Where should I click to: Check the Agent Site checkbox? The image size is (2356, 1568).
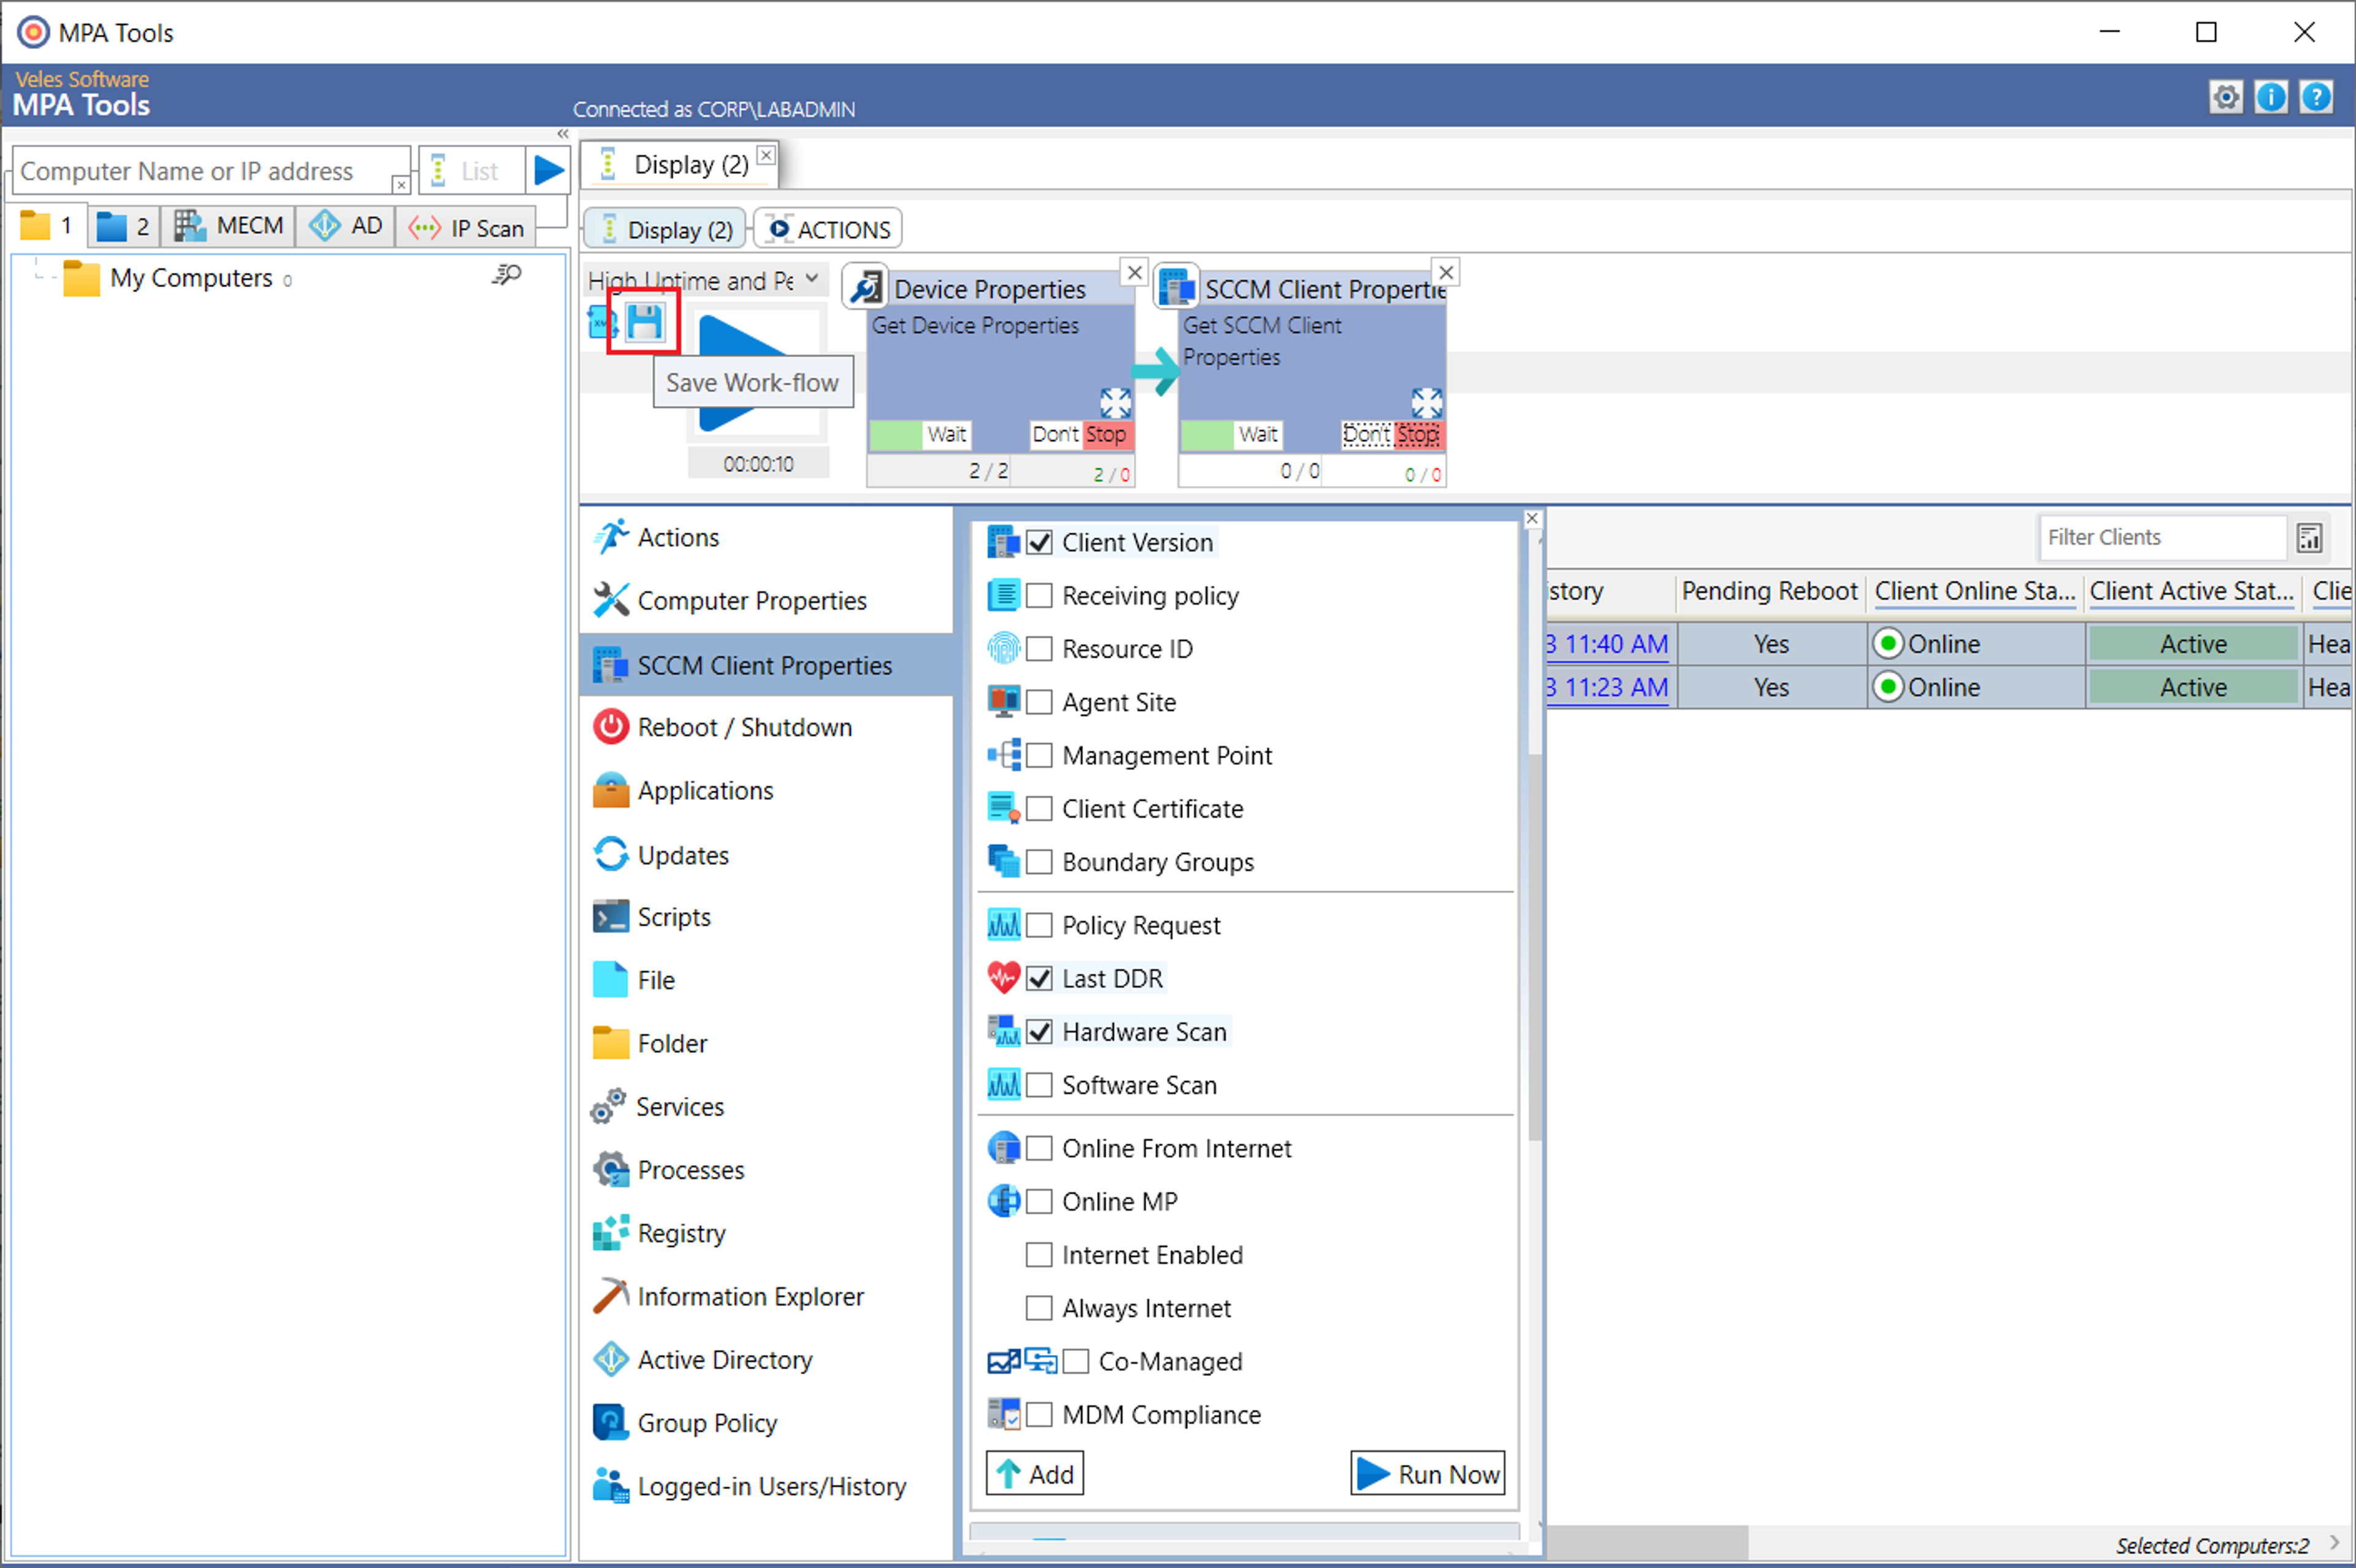[x=1039, y=702]
